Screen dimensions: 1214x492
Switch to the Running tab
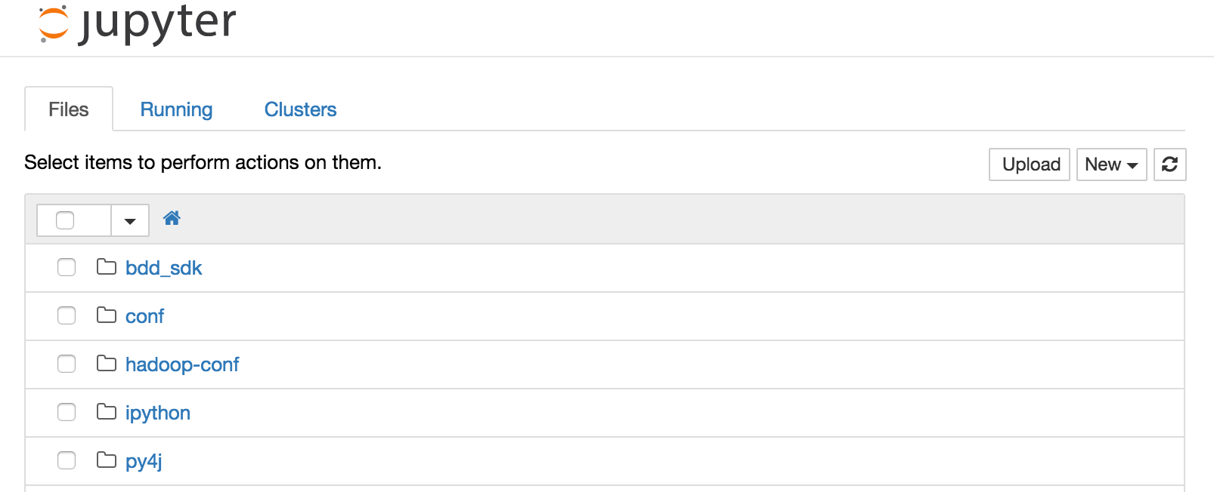coord(176,109)
